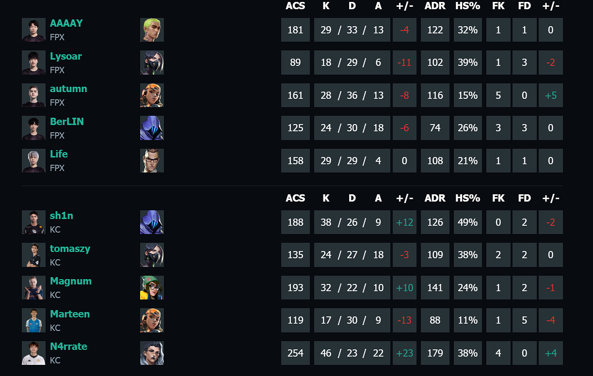Viewport: 593px width, 376px height.
Task: Click N4rrate's agent portrait icon
Action: click(x=152, y=353)
